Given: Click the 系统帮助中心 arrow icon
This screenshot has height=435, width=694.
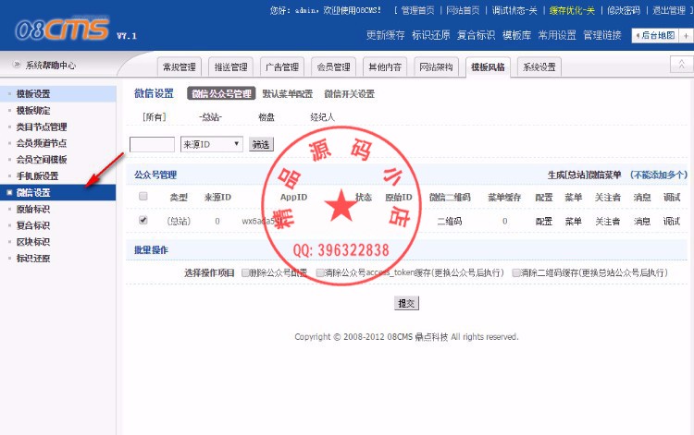Looking at the screenshot, I should 17,65.
